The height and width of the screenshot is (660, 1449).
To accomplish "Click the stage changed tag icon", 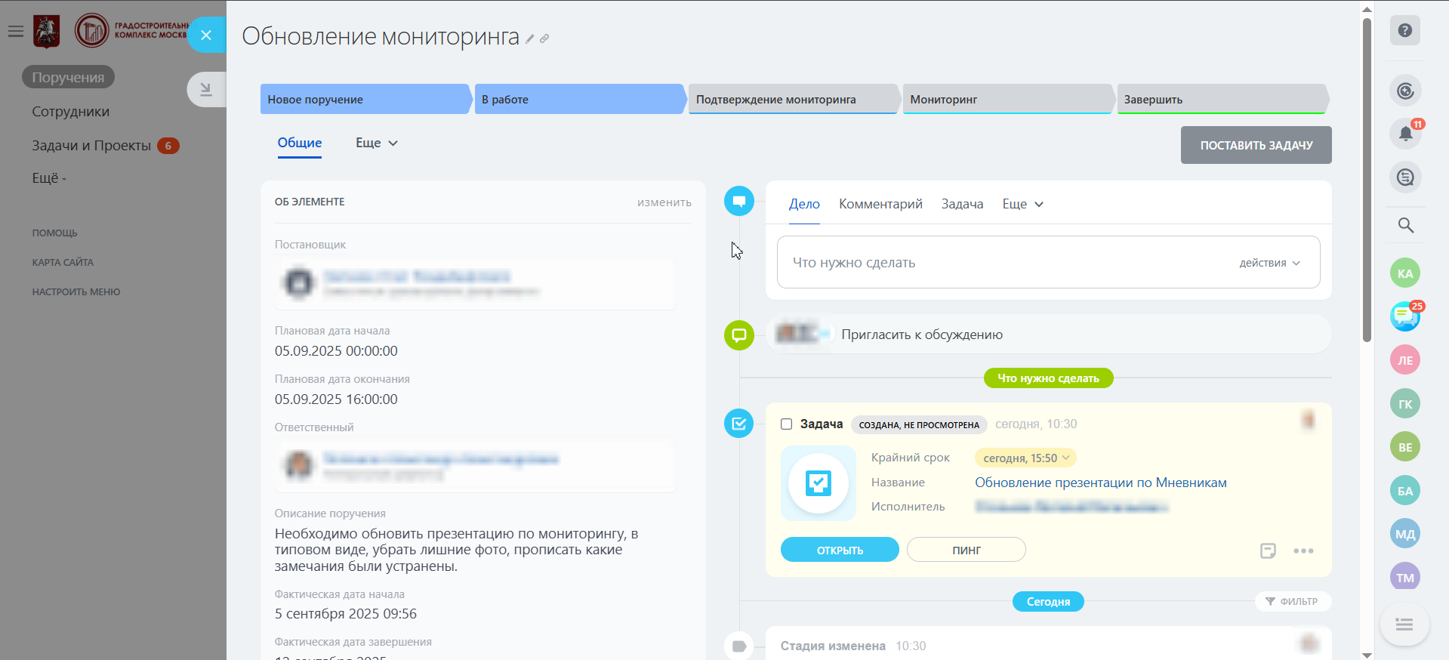I will (x=739, y=646).
